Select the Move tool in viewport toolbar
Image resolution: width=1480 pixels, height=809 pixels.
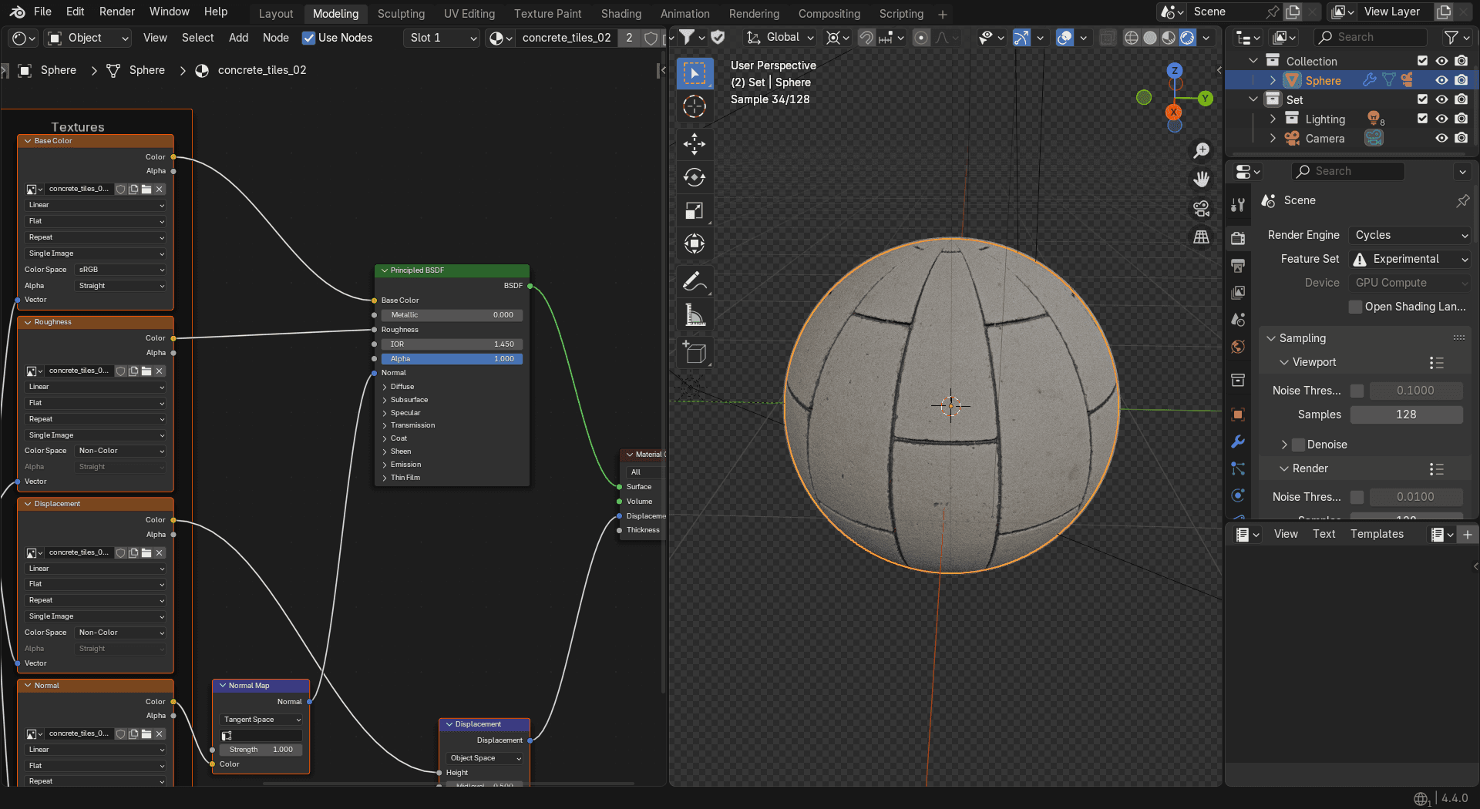(x=694, y=144)
